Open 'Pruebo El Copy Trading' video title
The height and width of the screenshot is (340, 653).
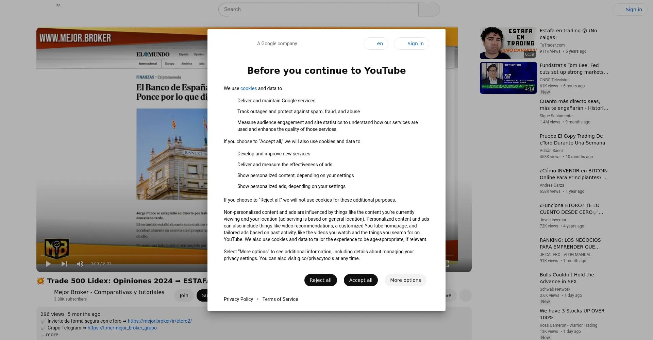pyautogui.click(x=572, y=139)
